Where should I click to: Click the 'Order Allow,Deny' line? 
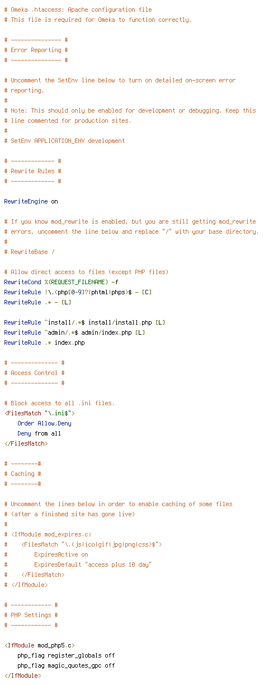(x=44, y=423)
